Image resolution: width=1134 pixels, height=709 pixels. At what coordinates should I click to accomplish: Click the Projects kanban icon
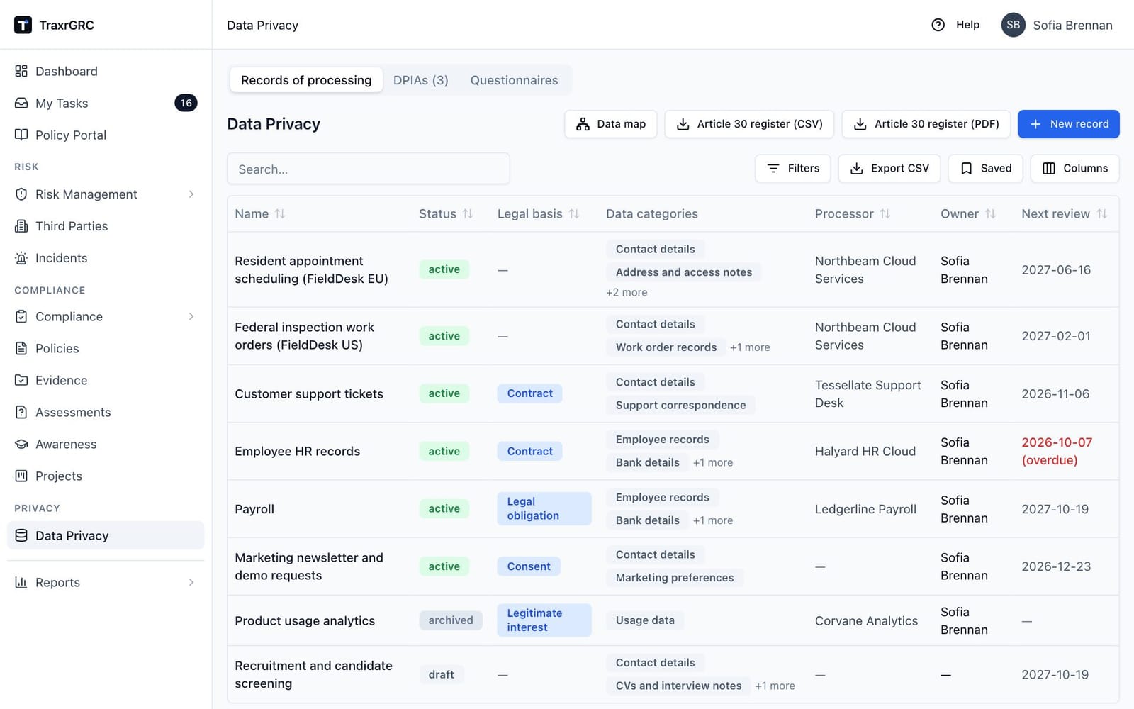pos(21,476)
